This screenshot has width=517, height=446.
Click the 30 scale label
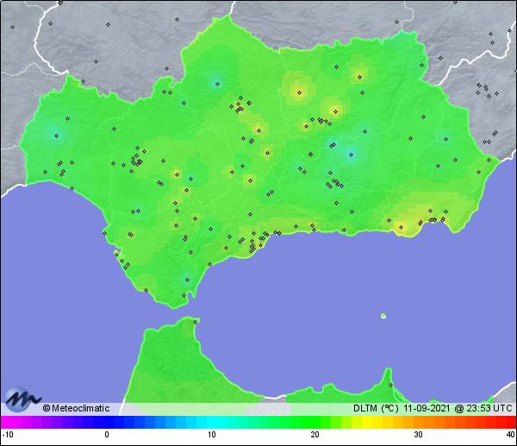[418, 435]
